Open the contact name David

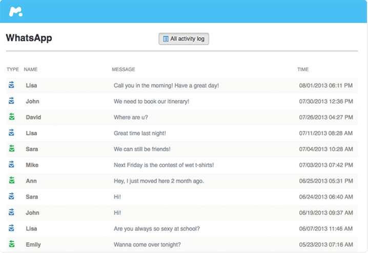coord(33,118)
